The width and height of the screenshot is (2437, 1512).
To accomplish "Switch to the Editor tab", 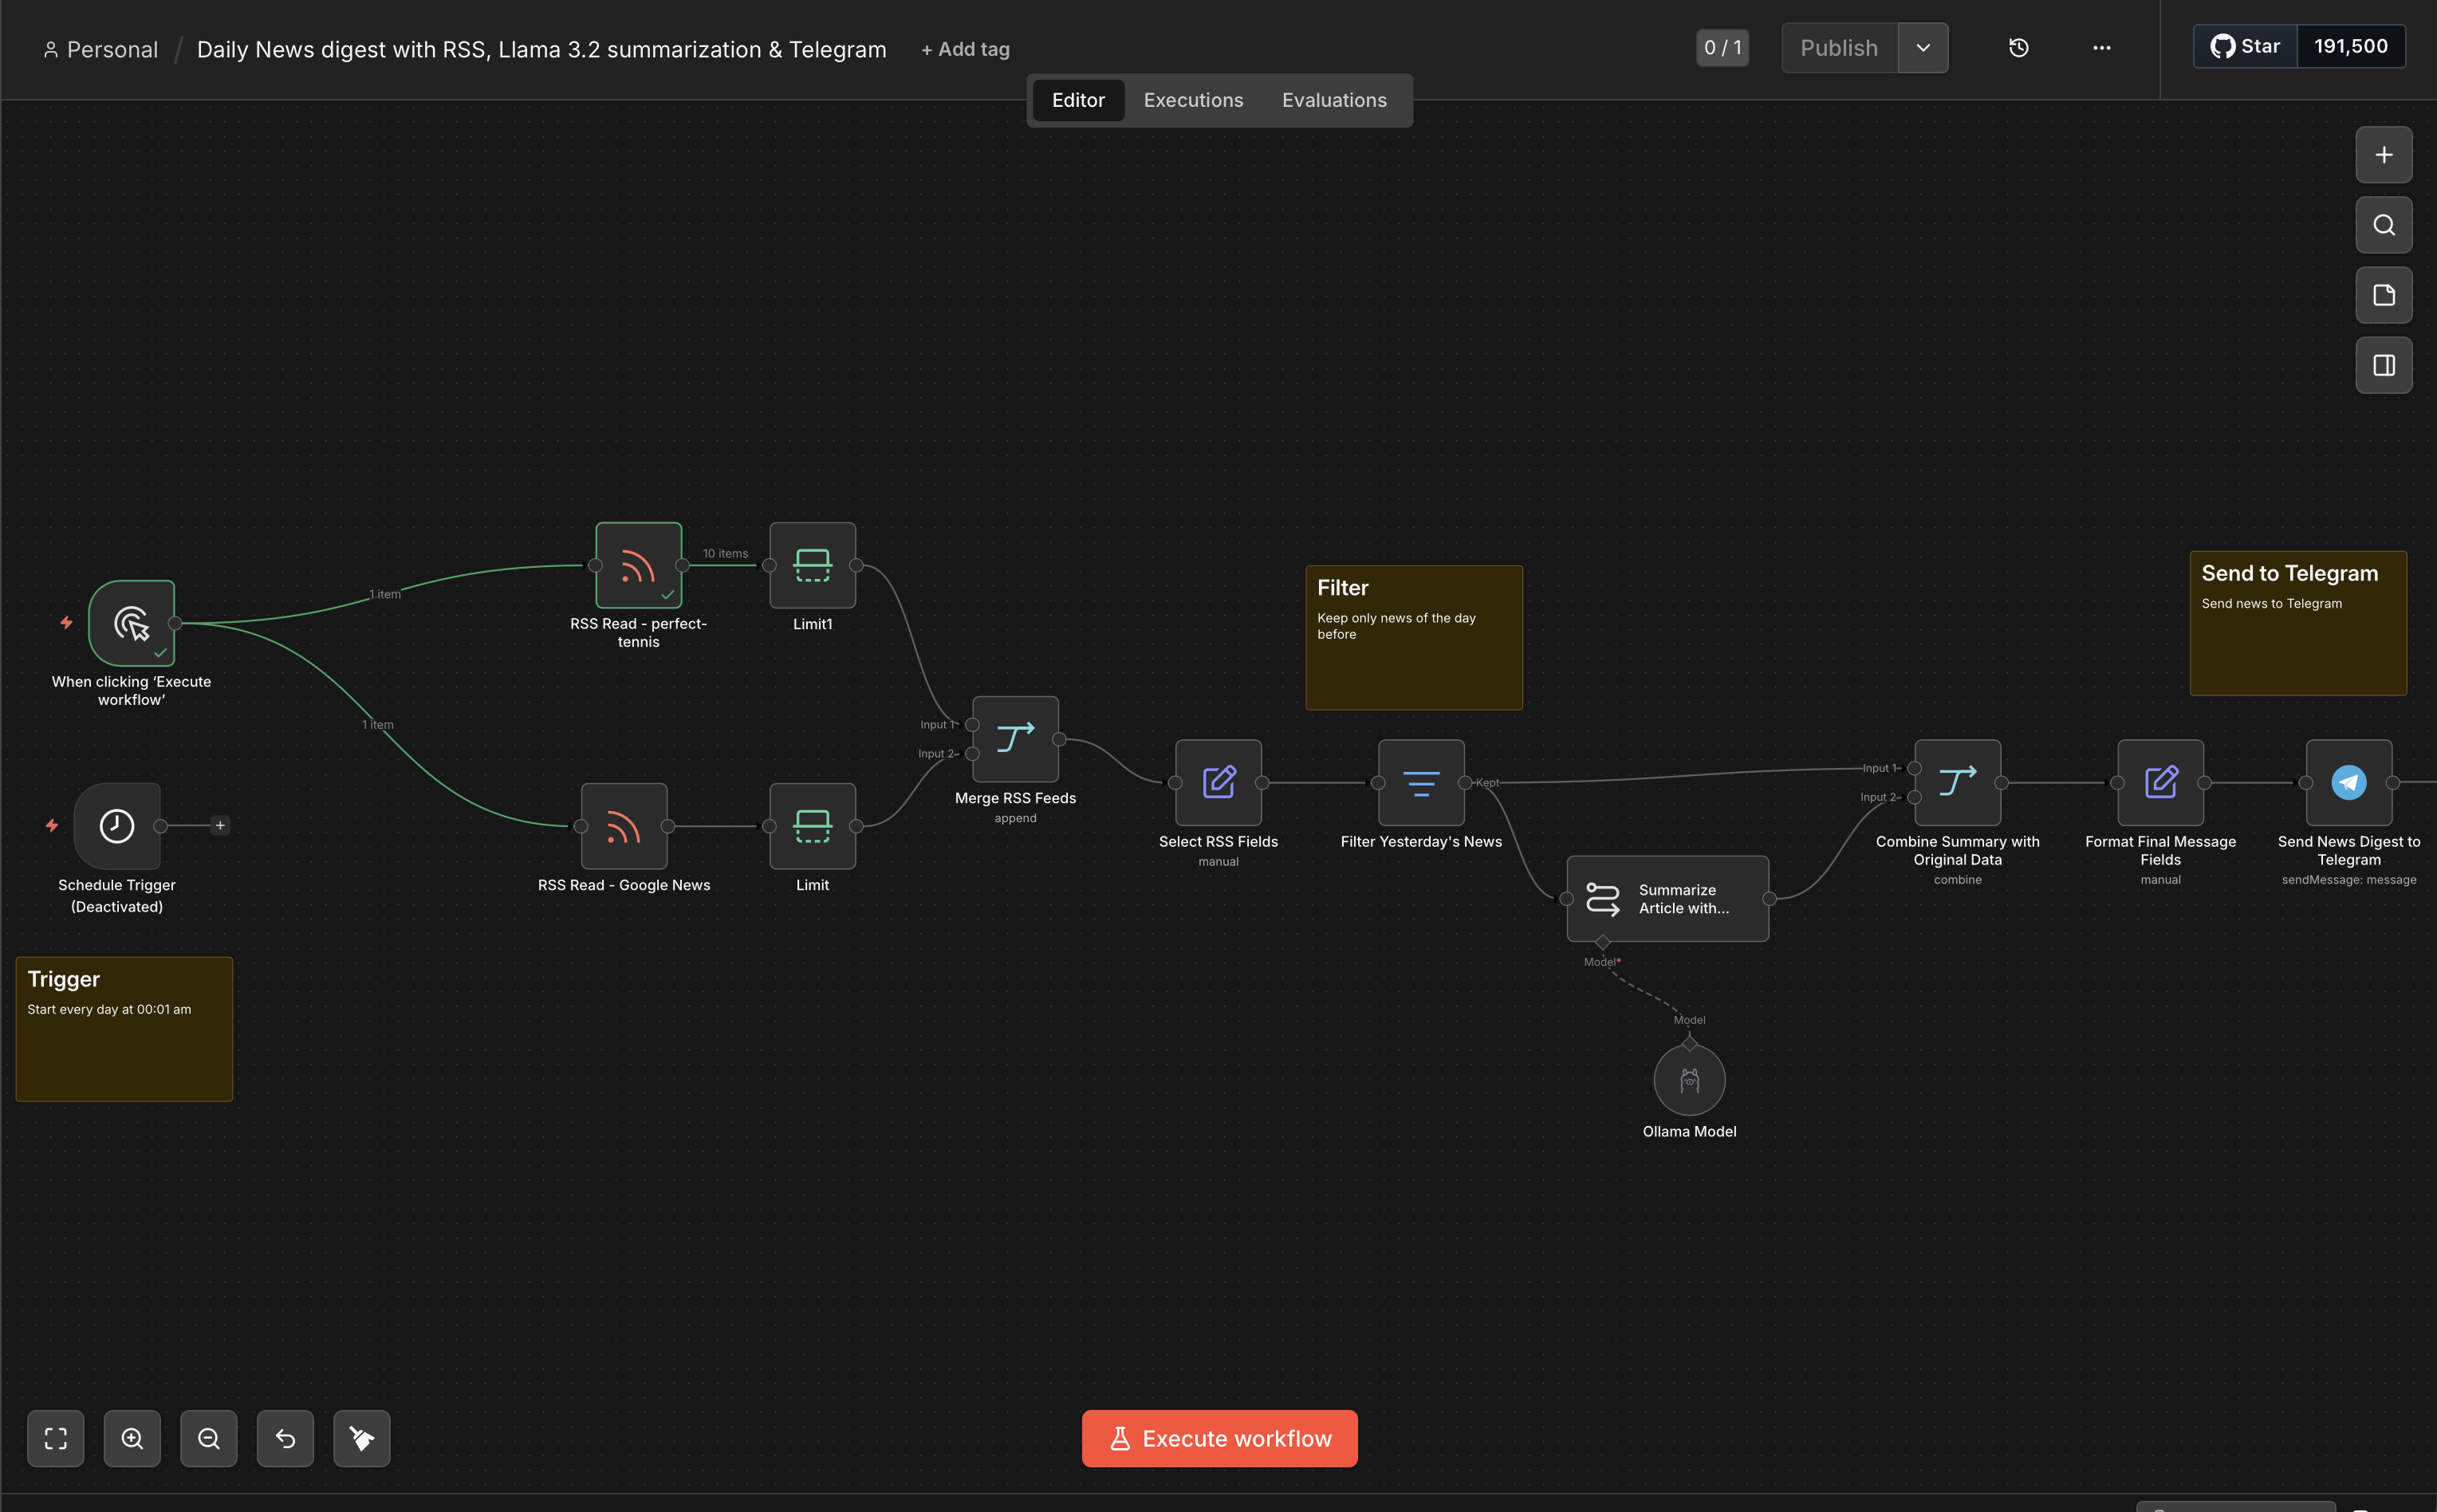I will point(1078,100).
